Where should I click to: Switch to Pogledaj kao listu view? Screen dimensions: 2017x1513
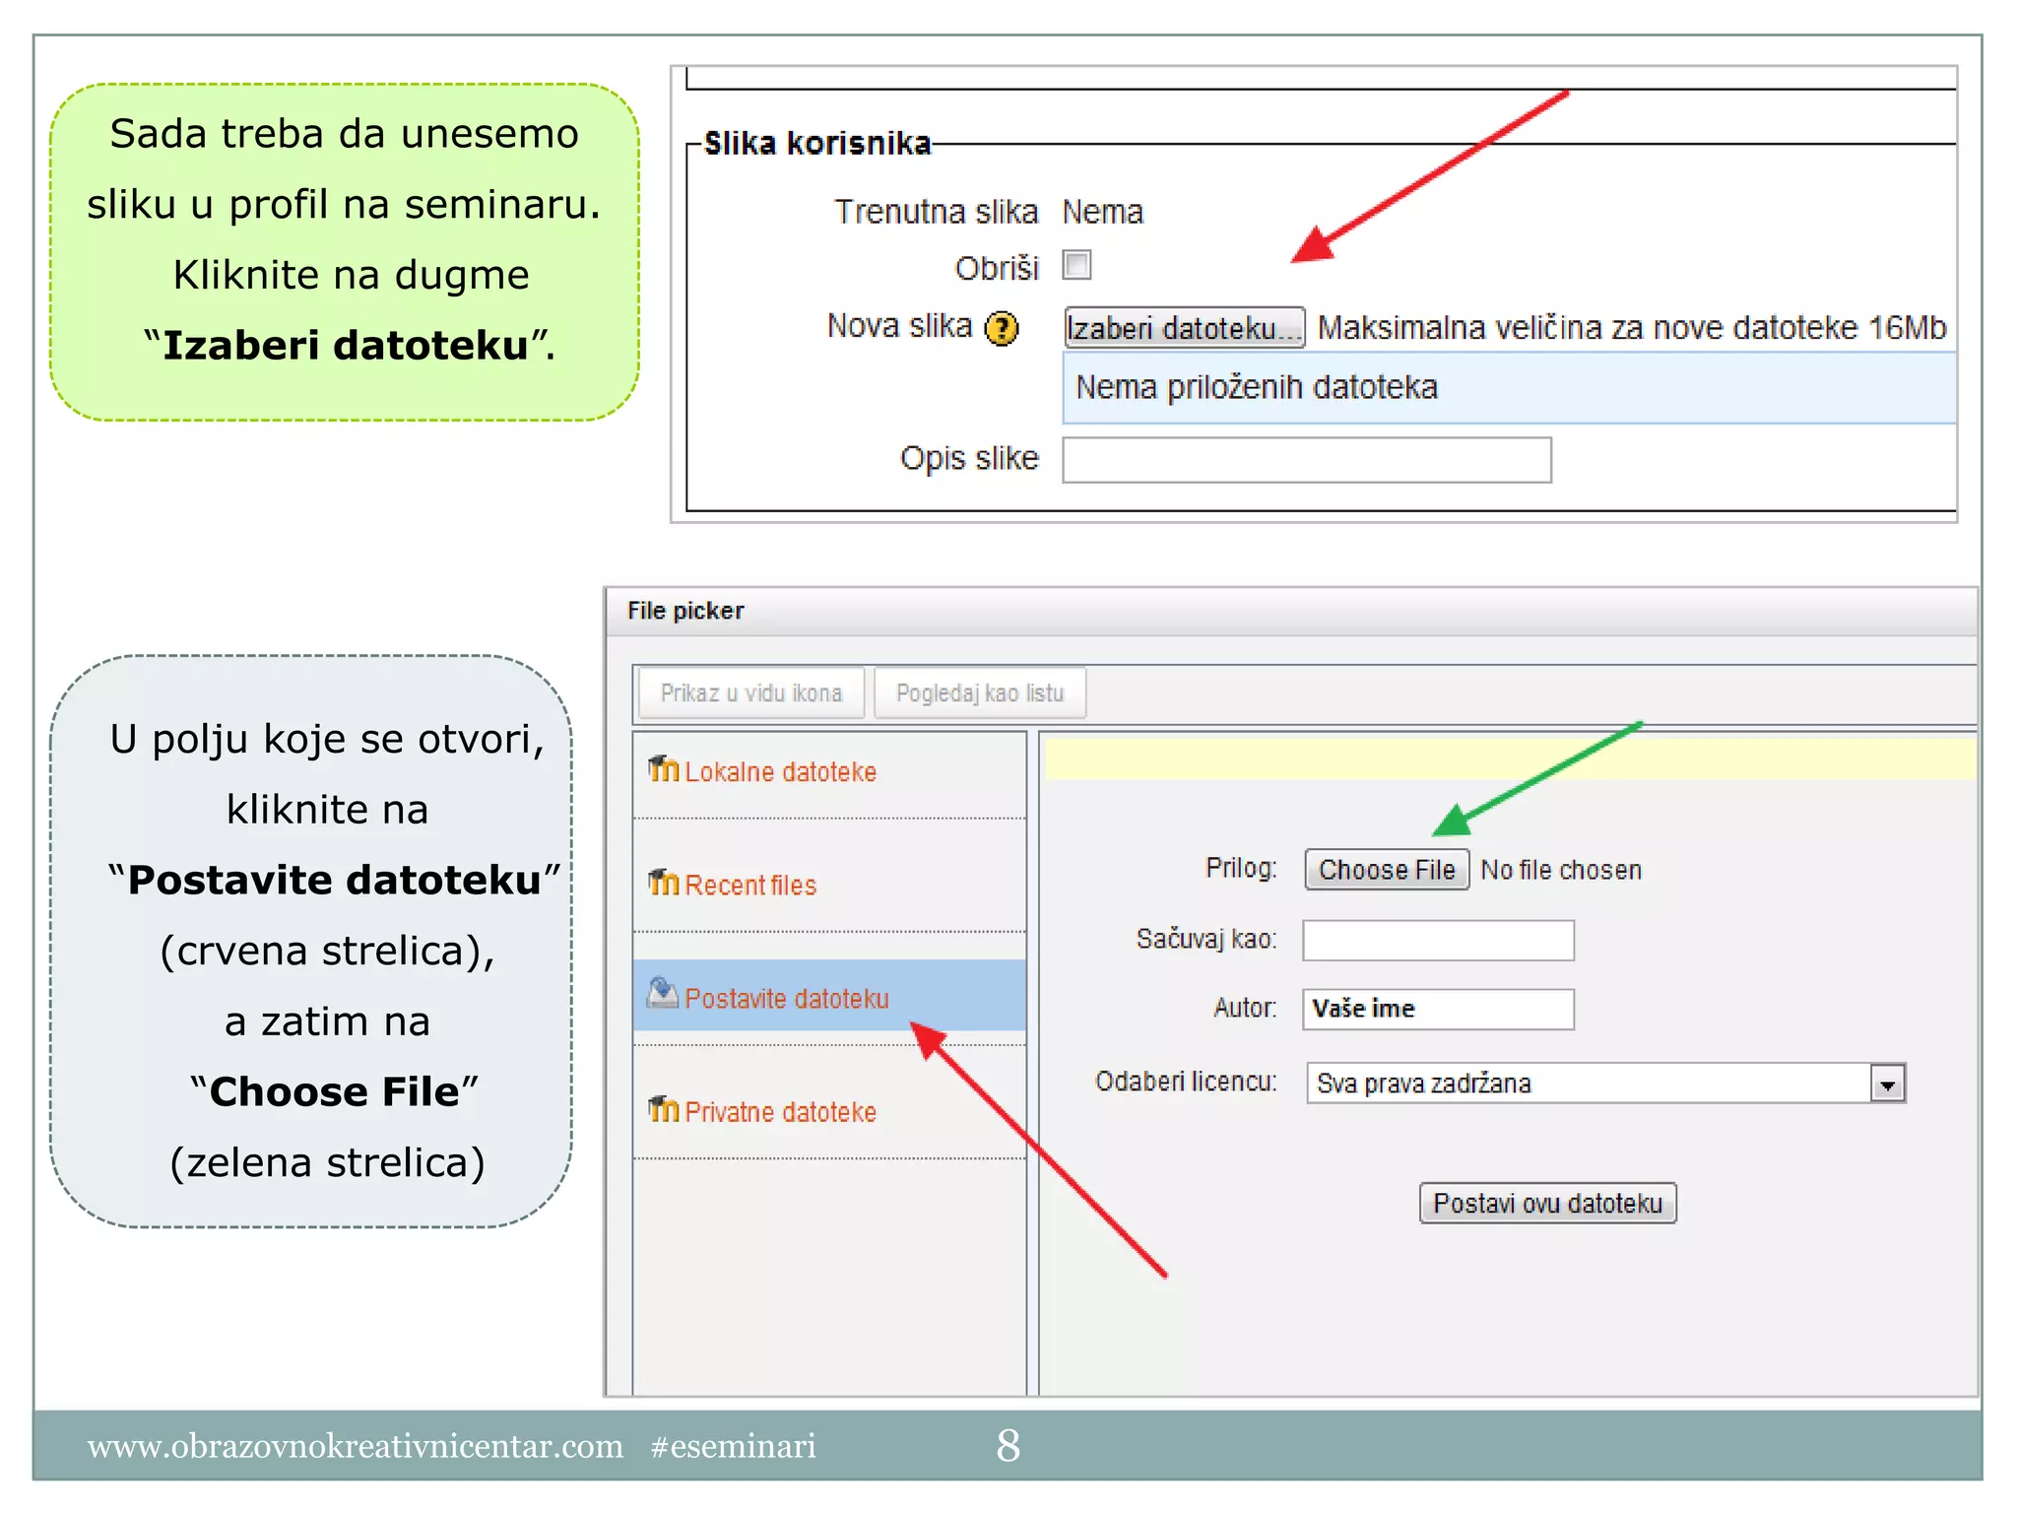click(980, 693)
